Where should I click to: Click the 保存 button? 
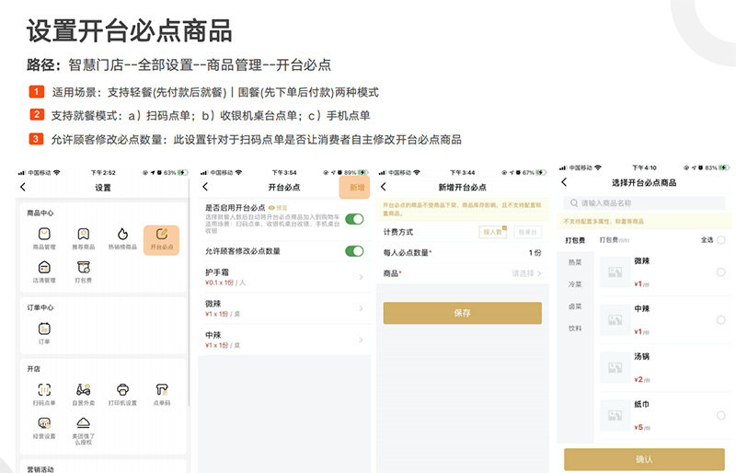[463, 313]
